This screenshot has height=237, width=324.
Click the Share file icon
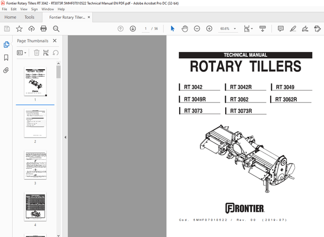point(317,29)
